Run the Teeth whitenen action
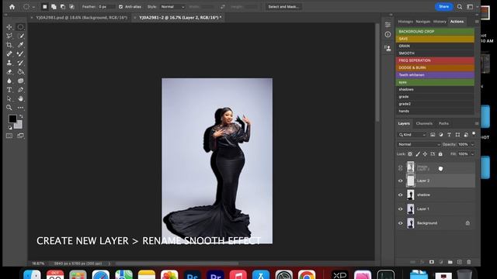 tap(435, 75)
